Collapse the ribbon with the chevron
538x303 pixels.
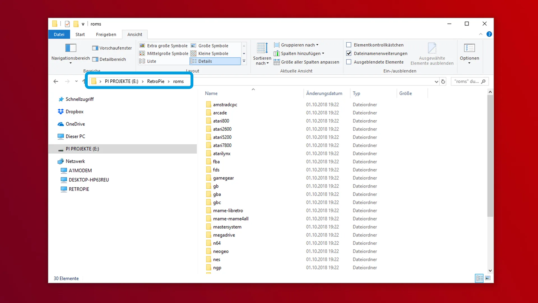pos(481,34)
